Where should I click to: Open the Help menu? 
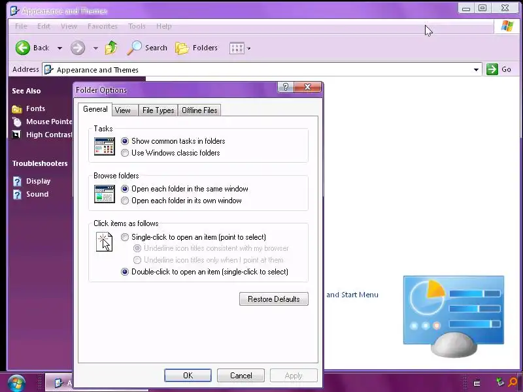click(164, 26)
